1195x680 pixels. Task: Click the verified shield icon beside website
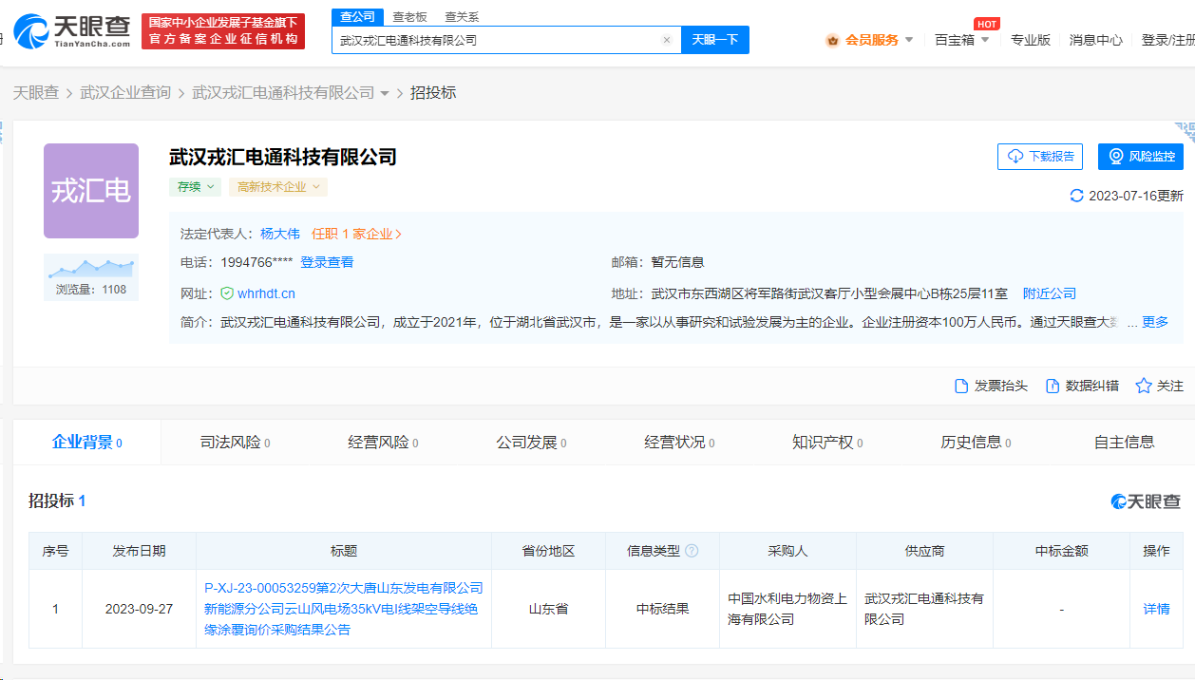[x=227, y=293]
